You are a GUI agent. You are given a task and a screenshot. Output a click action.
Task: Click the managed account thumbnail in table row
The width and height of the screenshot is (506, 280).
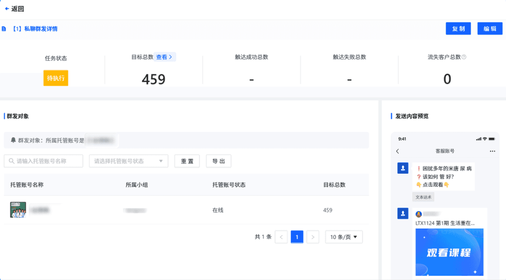pos(18,210)
